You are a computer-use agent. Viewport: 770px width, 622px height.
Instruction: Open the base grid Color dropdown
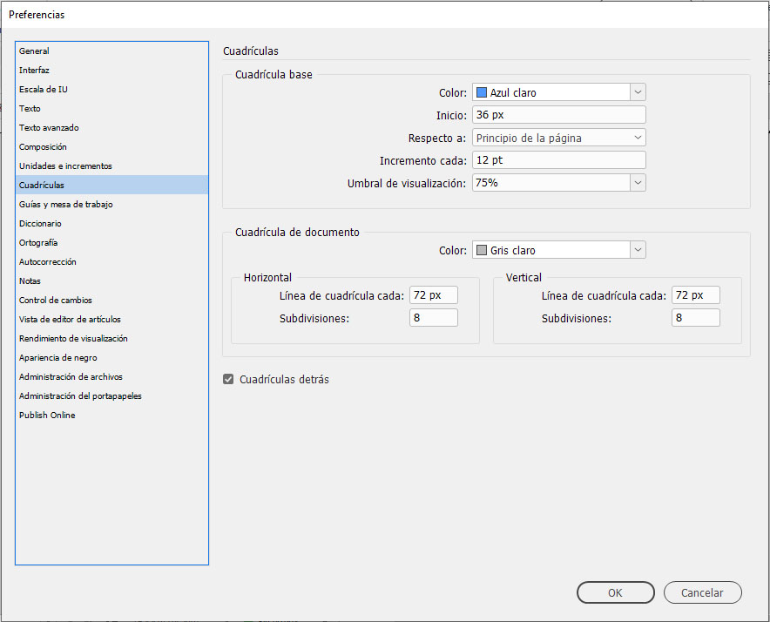(637, 91)
